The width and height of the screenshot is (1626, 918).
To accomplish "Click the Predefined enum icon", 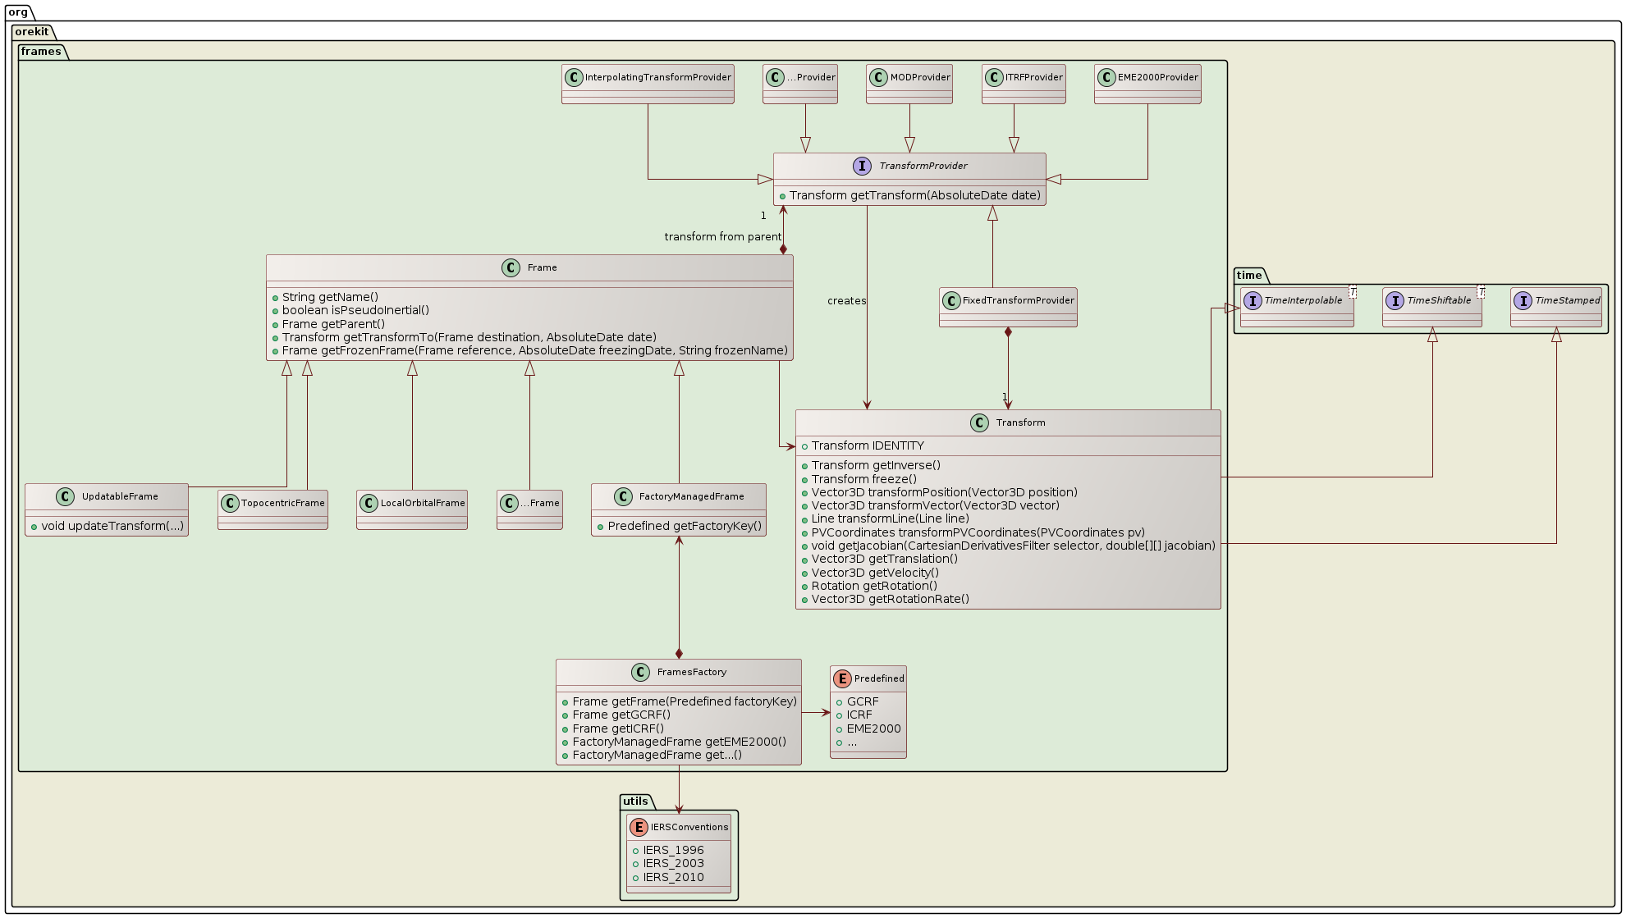I will pos(842,679).
